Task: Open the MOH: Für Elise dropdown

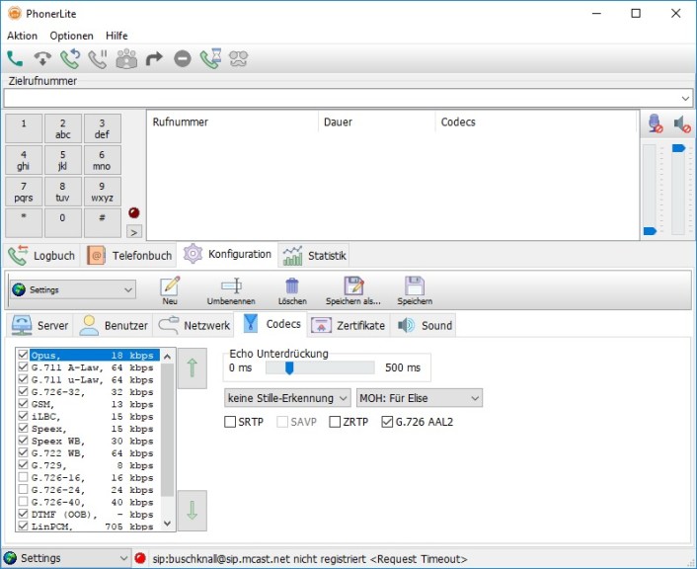Action: pos(420,398)
